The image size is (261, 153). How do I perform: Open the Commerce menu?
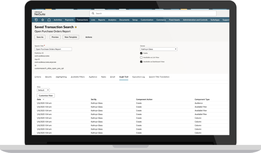click(161, 20)
